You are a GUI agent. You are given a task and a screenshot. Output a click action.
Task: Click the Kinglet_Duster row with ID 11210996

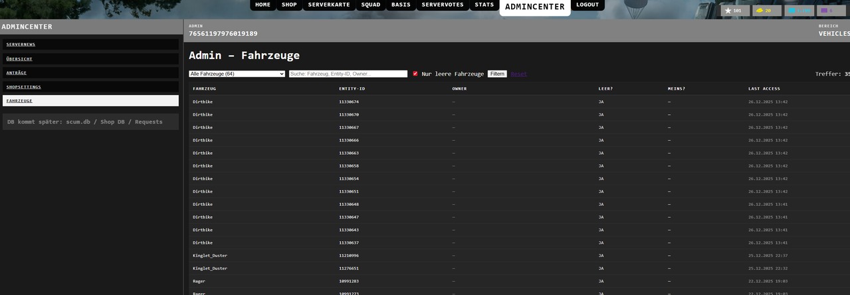tap(349, 256)
